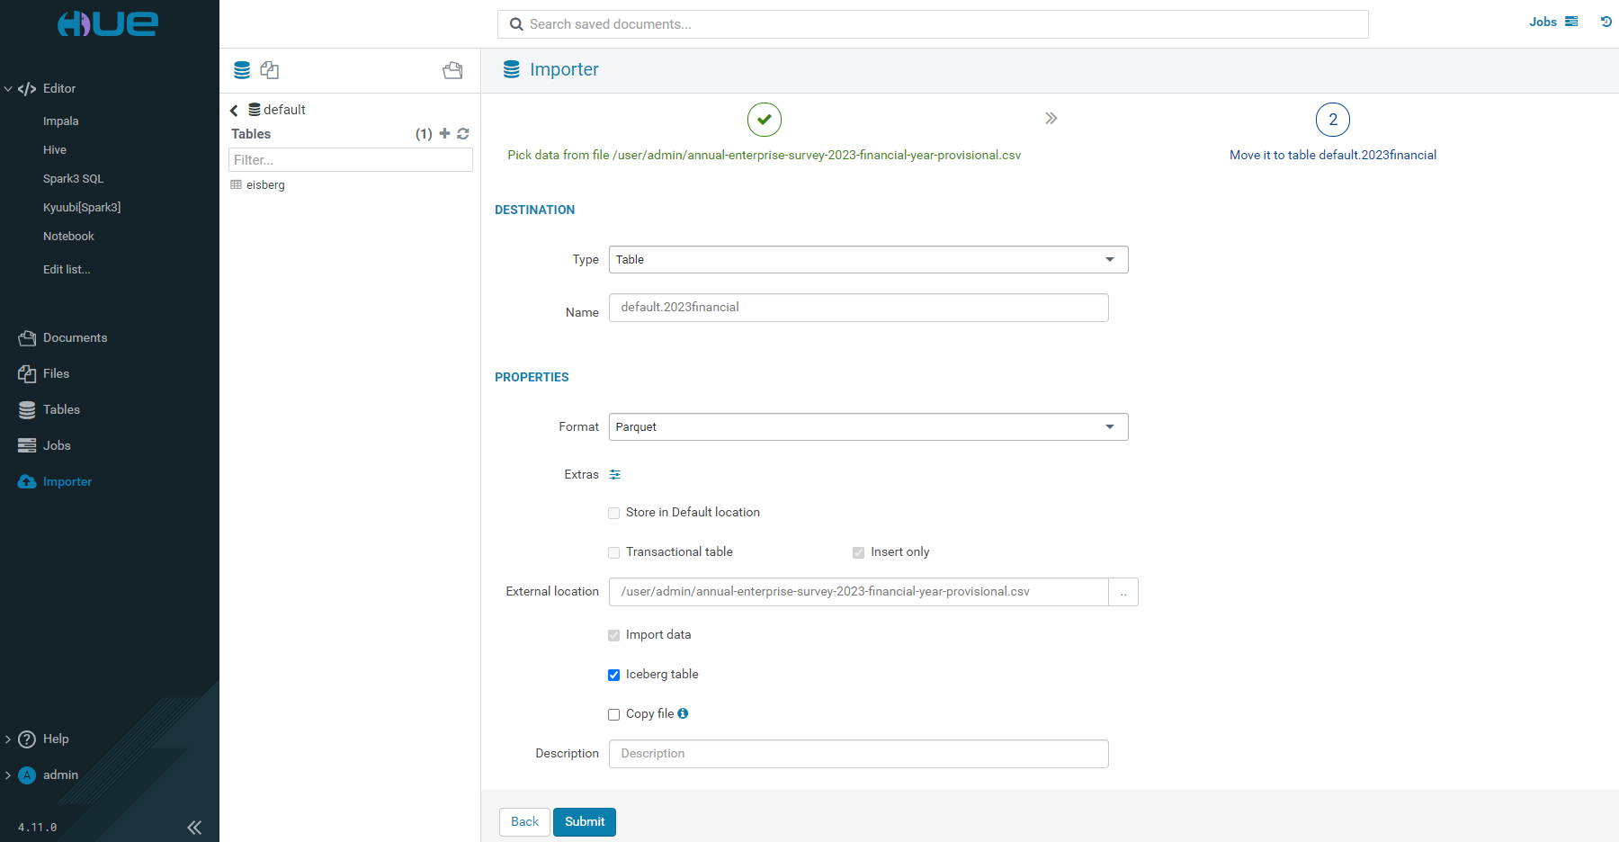The height and width of the screenshot is (842, 1619).
Task: Expand the admin user menu chevron
Action: [x=8, y=775]
